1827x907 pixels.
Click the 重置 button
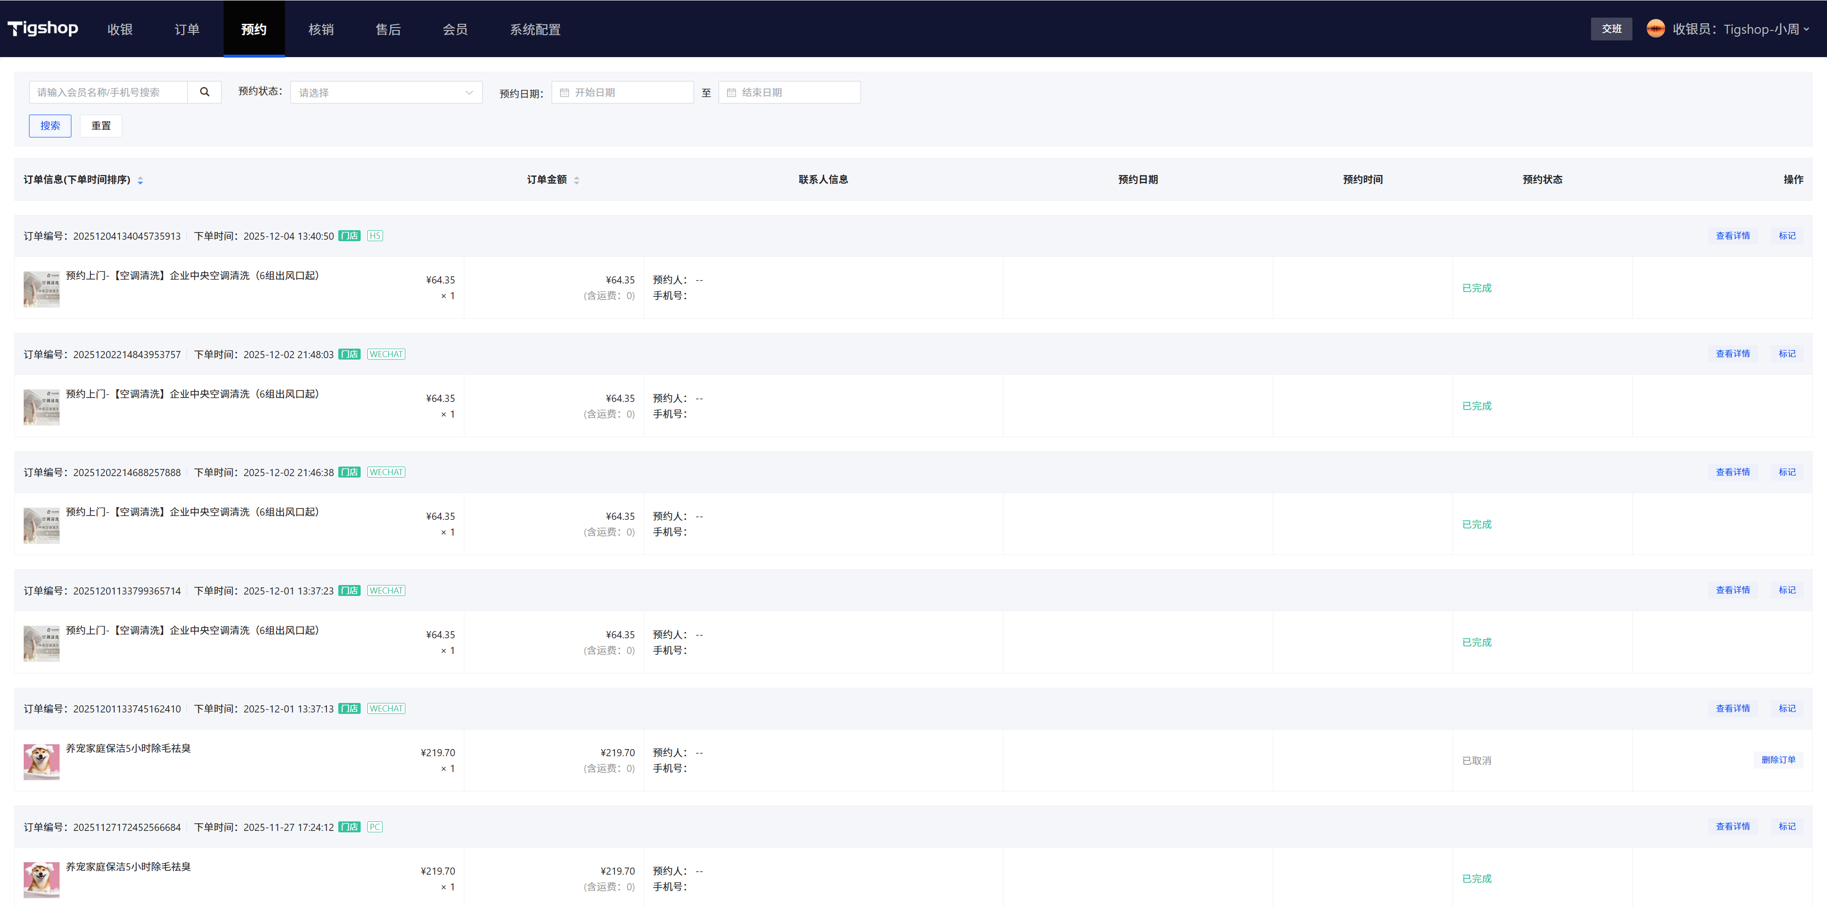(x=101, y=126)
